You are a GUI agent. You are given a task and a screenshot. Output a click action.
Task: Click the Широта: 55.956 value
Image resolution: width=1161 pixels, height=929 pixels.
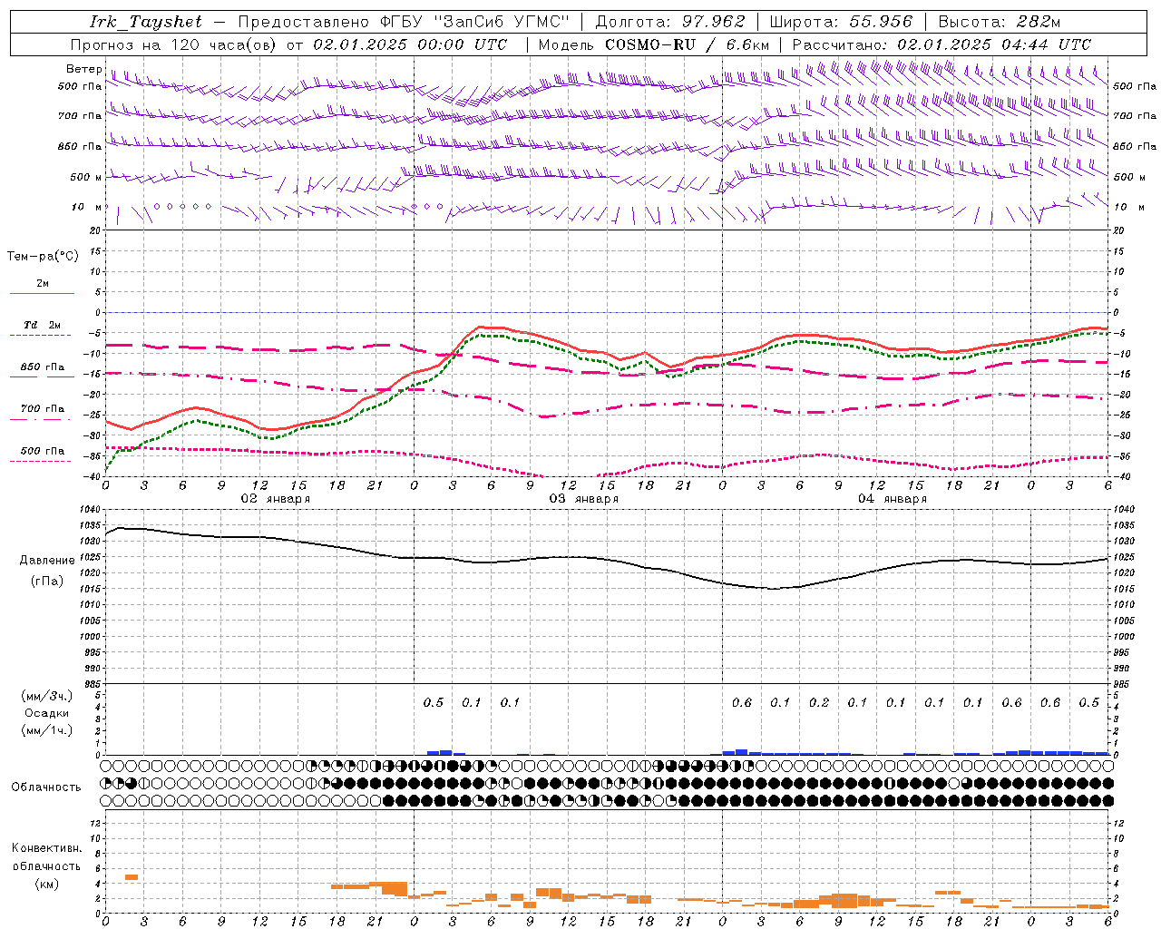click(841, 22)
